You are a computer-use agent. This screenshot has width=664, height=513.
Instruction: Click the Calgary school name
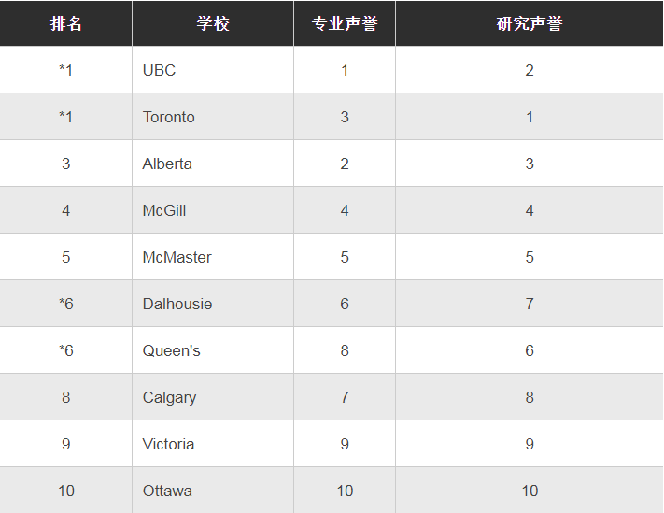(169, 397)
